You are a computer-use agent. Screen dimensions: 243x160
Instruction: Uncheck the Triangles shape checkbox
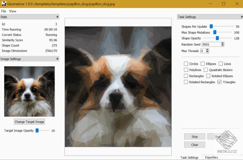tap(219, 82)
